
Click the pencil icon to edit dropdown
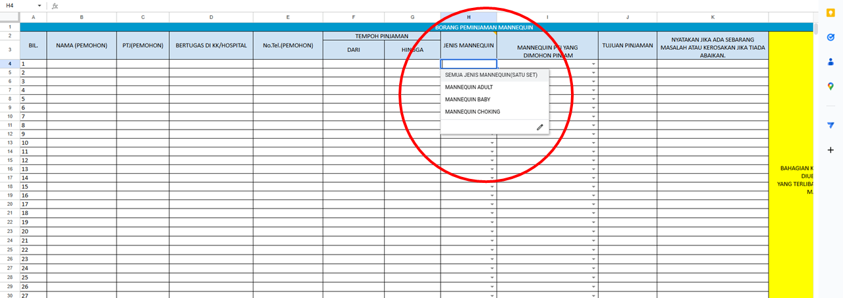coord(540,127)
